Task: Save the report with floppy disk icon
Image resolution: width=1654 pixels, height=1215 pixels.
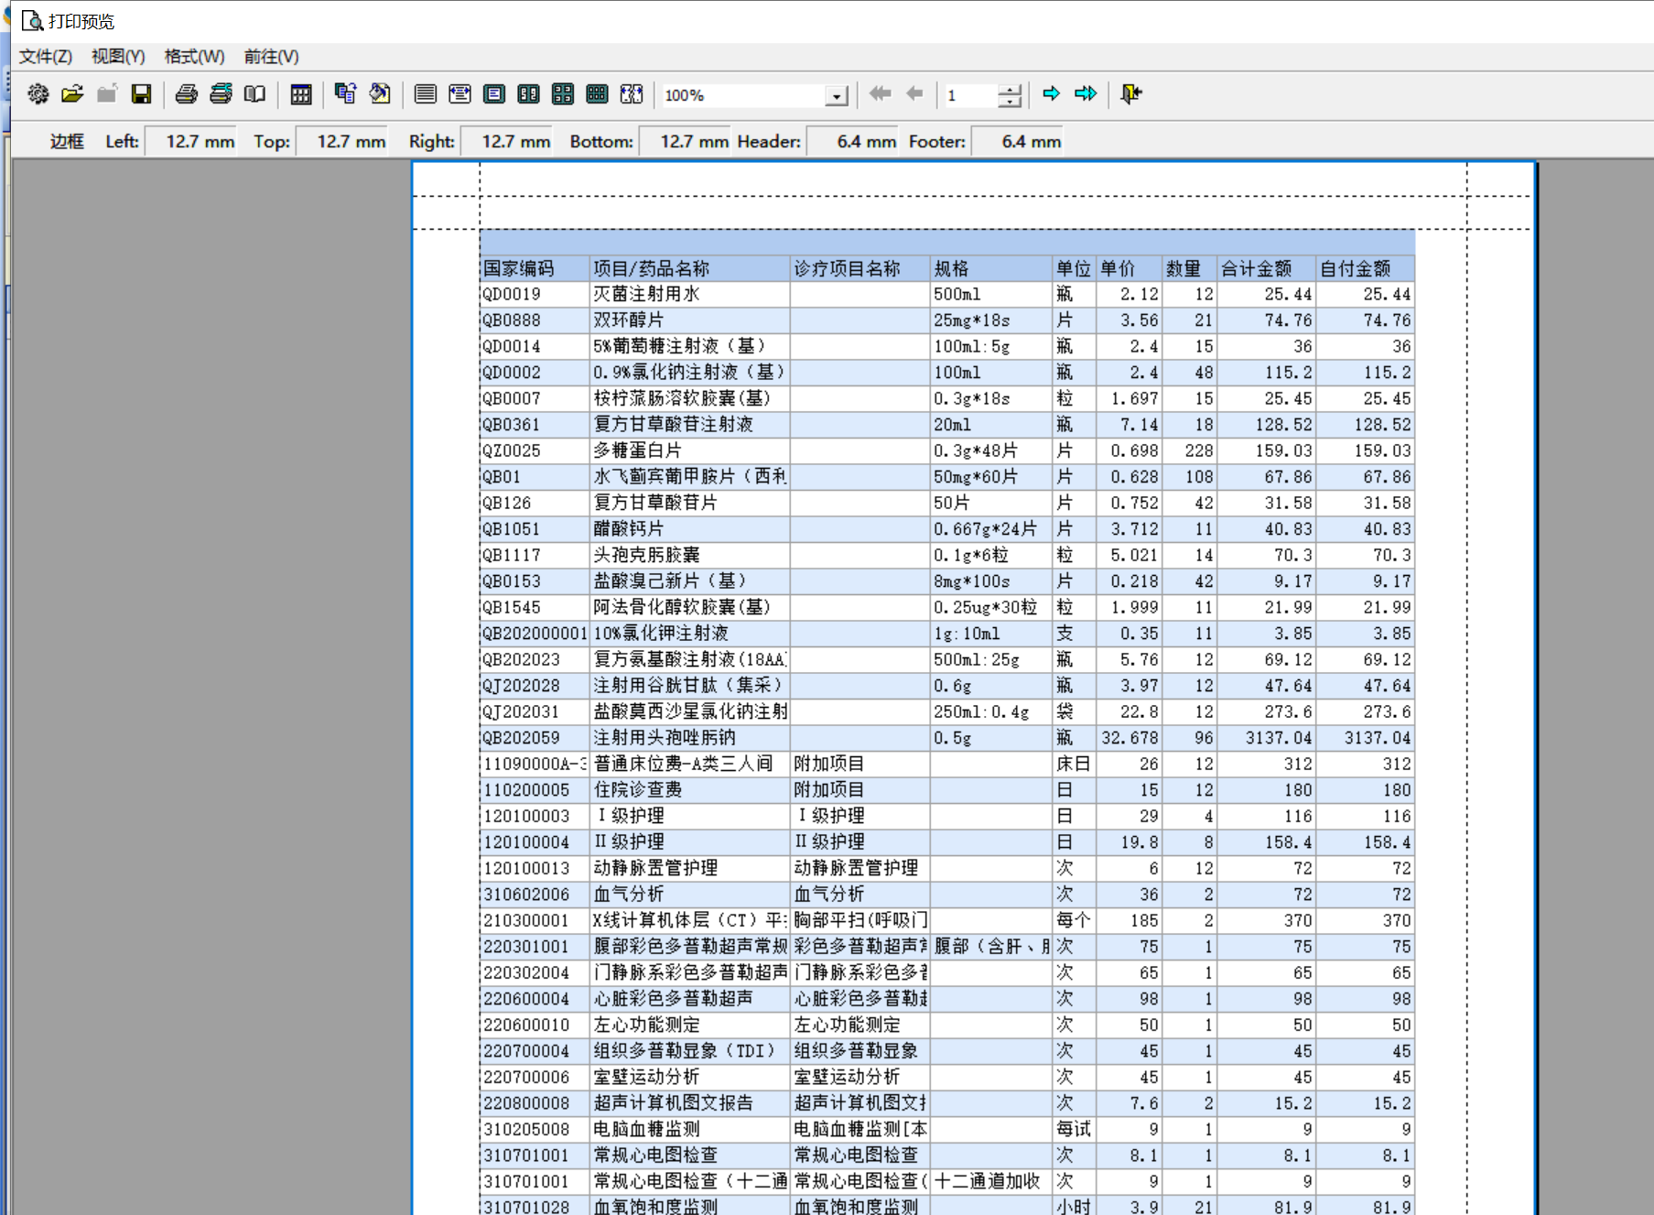Action: (x=141, y=94)
